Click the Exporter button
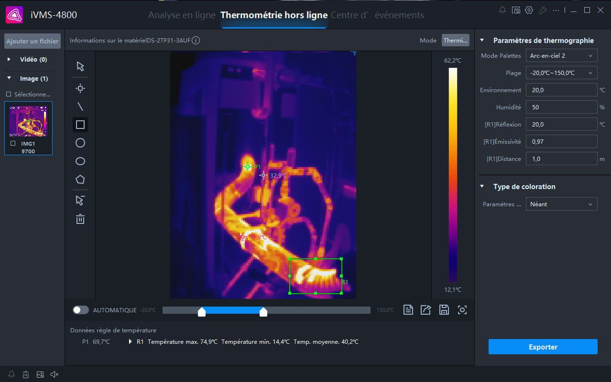The height and width of the screenshot is (382, 611). pos(543,347)
